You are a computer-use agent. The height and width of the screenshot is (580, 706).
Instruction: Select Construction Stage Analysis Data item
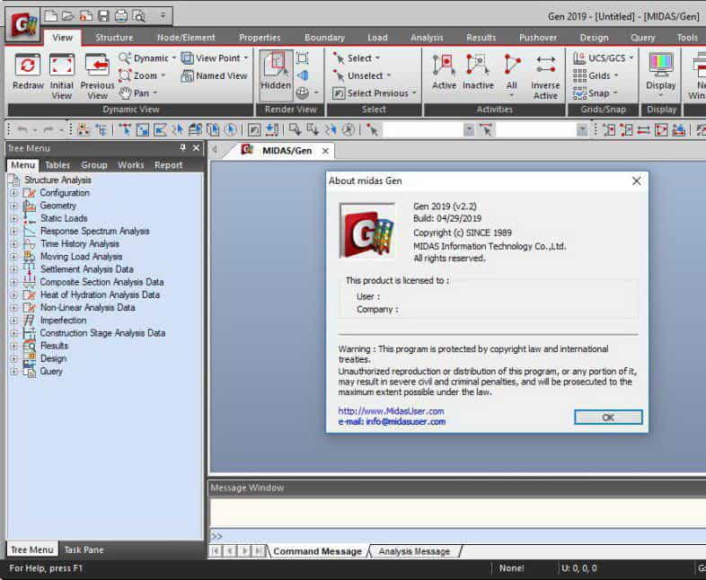[x=102, y=333]
